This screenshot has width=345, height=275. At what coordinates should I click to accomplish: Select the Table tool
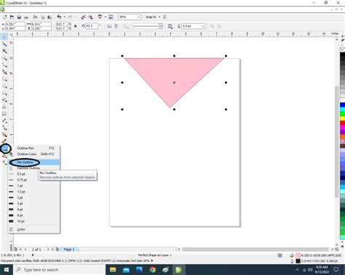[4, 114]
